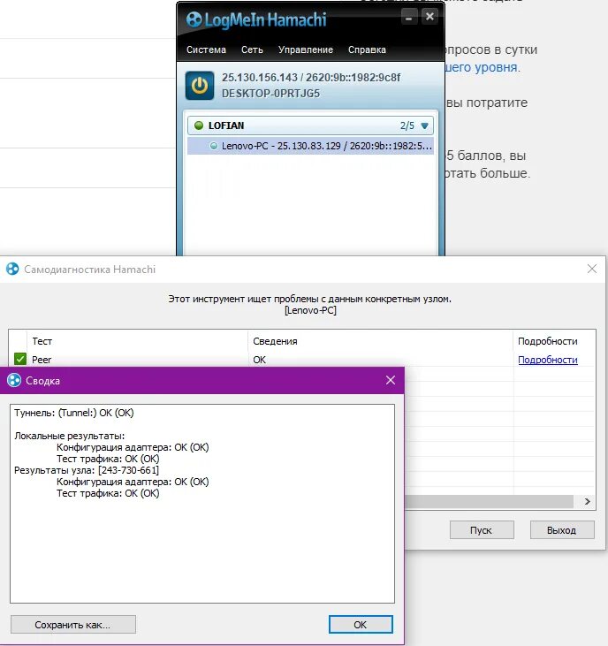Click the Сохранить как... button
This screenshot has width=608, height=646.
73,625
